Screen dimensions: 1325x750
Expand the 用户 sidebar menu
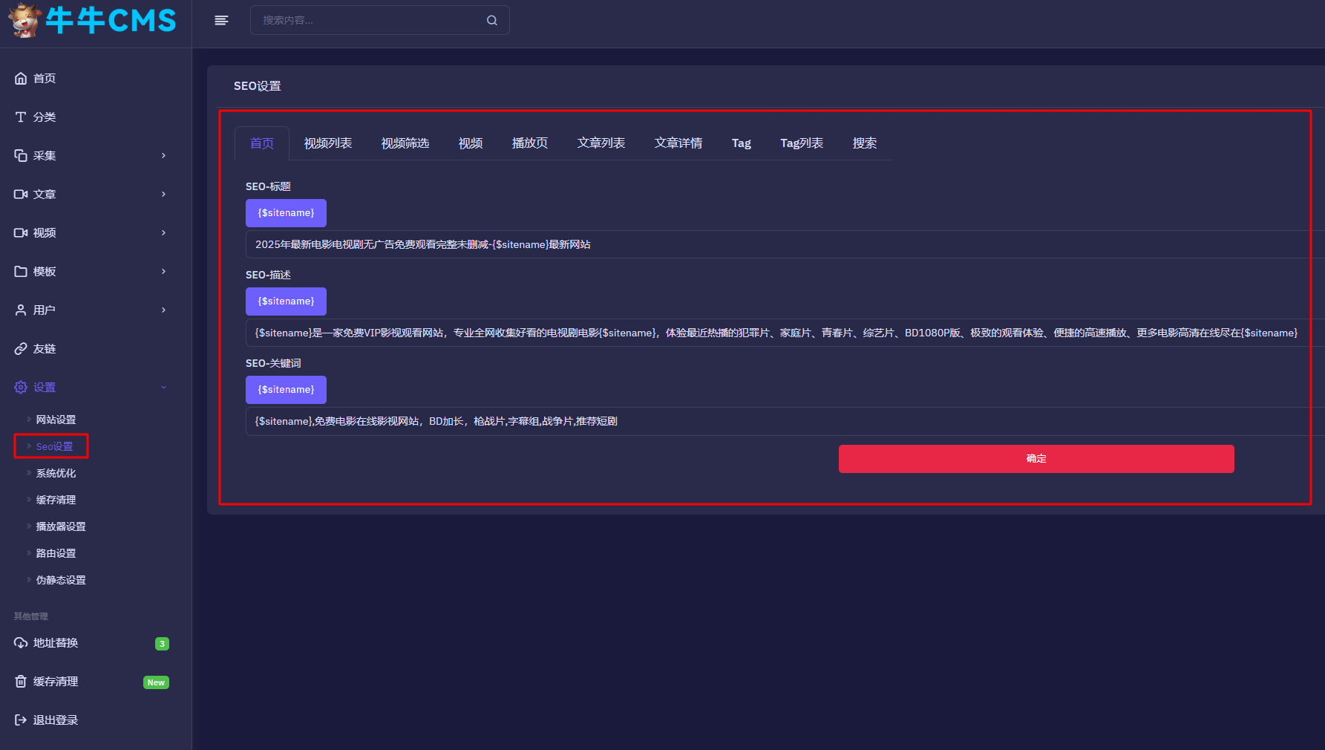[91, 310]
